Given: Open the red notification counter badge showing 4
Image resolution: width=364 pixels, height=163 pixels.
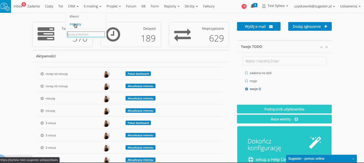Looking at the screenshot, I should [x=244, y=6].
